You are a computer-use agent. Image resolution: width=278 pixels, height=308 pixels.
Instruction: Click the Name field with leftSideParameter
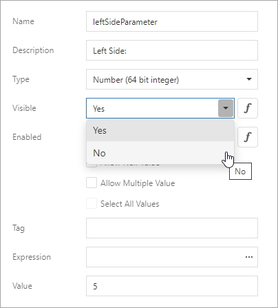tap(172, 21)
